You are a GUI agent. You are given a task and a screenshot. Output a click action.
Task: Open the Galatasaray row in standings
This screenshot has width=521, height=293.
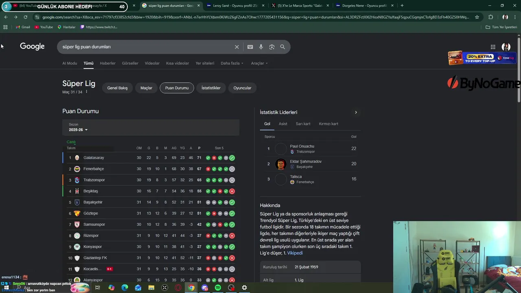click(x=151, y=158)
